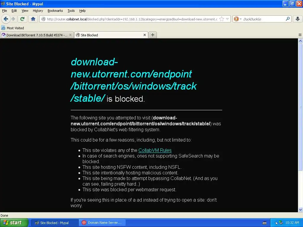Select the Site Blocked tab
Screen dimensions: 303x227
click(x=111, y=35)
